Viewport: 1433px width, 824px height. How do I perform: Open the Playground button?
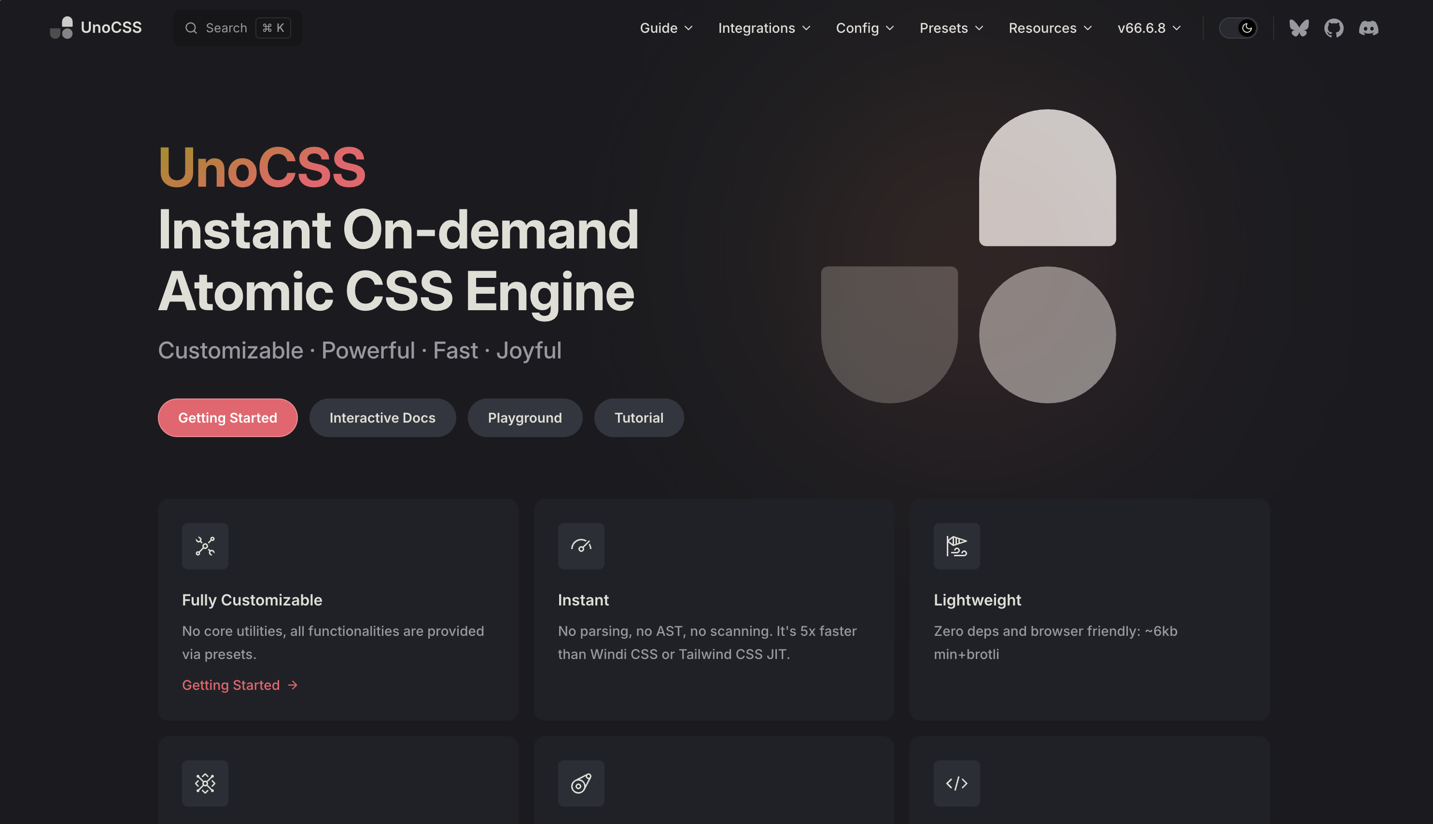pyautogui.click(x=524, y=418)
